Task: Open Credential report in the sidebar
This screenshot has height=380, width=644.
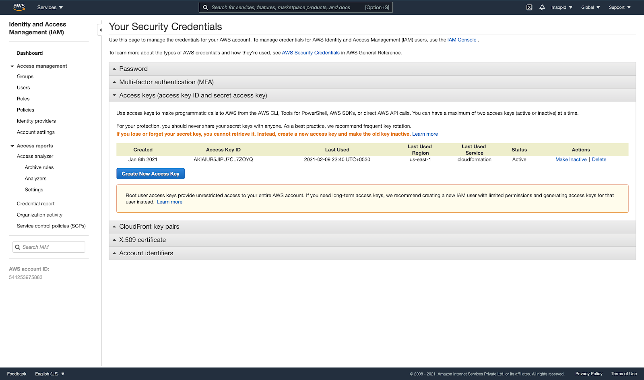Action: click(x=36, y=204)
